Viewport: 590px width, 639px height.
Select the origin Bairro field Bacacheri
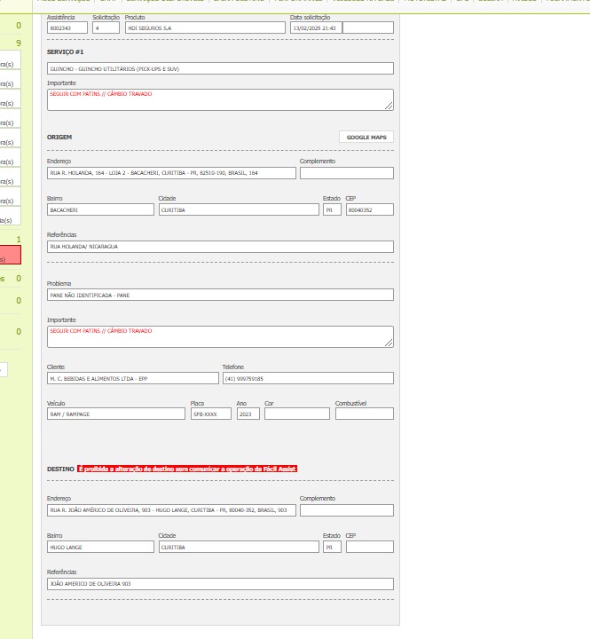(x=100, y=210)
